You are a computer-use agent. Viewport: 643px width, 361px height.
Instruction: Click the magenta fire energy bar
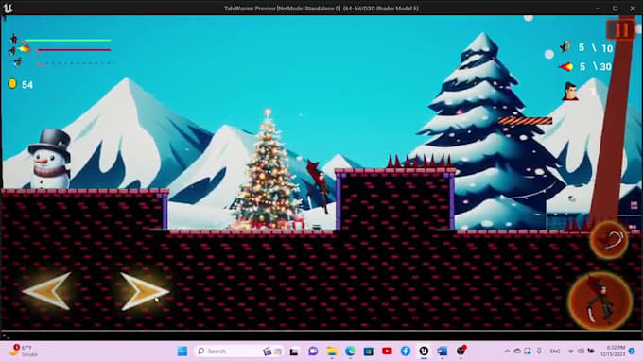click(74, 50)
